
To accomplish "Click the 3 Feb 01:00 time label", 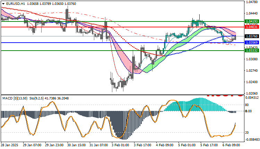I will pyautogui.click(x=120, y=145).
